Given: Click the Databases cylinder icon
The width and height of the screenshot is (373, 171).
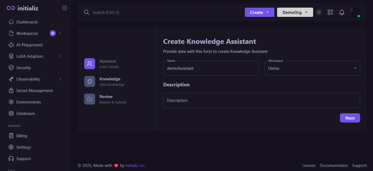Looking at the screenshot, I should 11,114.
